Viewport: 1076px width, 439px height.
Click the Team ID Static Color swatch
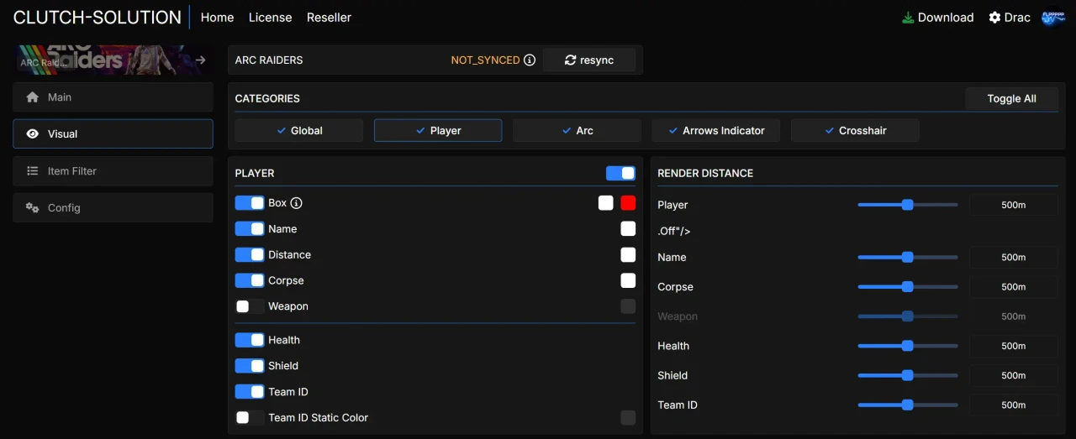pos(628,418)
